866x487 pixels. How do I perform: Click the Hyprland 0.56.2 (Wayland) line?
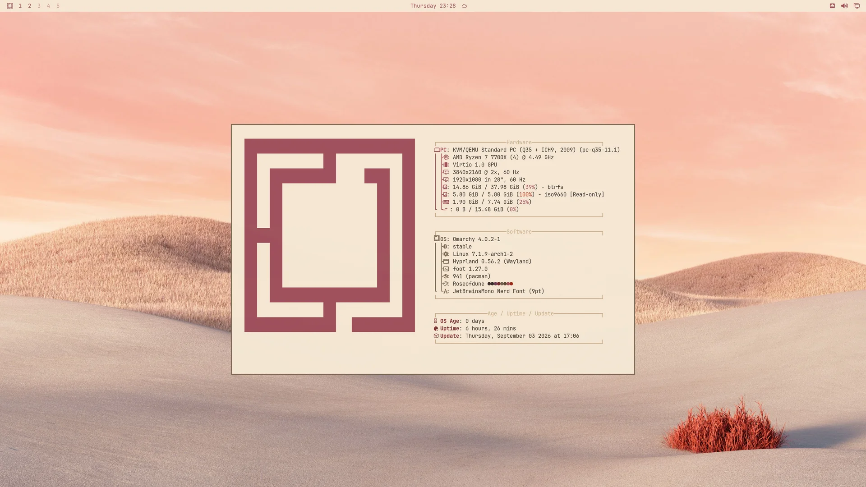point(492,262)
